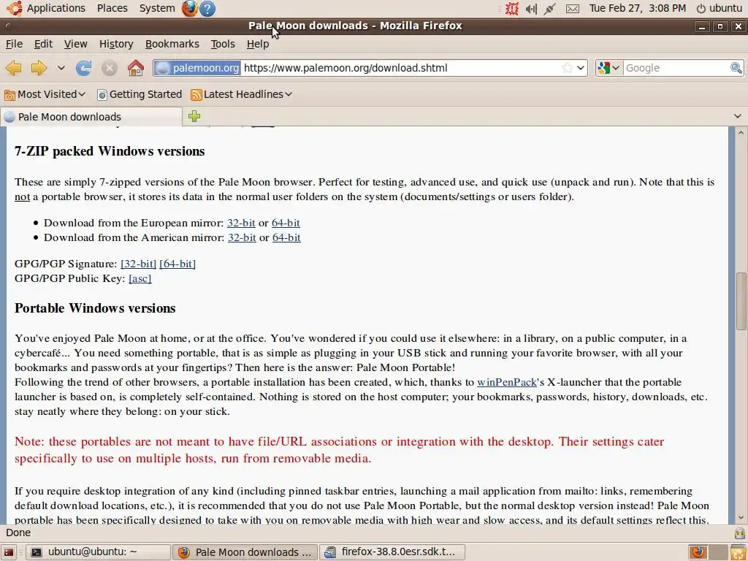Click the network connection tray icon

click(x=549, y=8)
